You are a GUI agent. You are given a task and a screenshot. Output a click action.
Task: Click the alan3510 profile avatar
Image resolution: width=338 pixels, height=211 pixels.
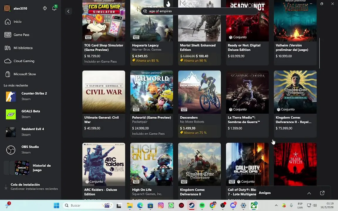pos(7,8)
